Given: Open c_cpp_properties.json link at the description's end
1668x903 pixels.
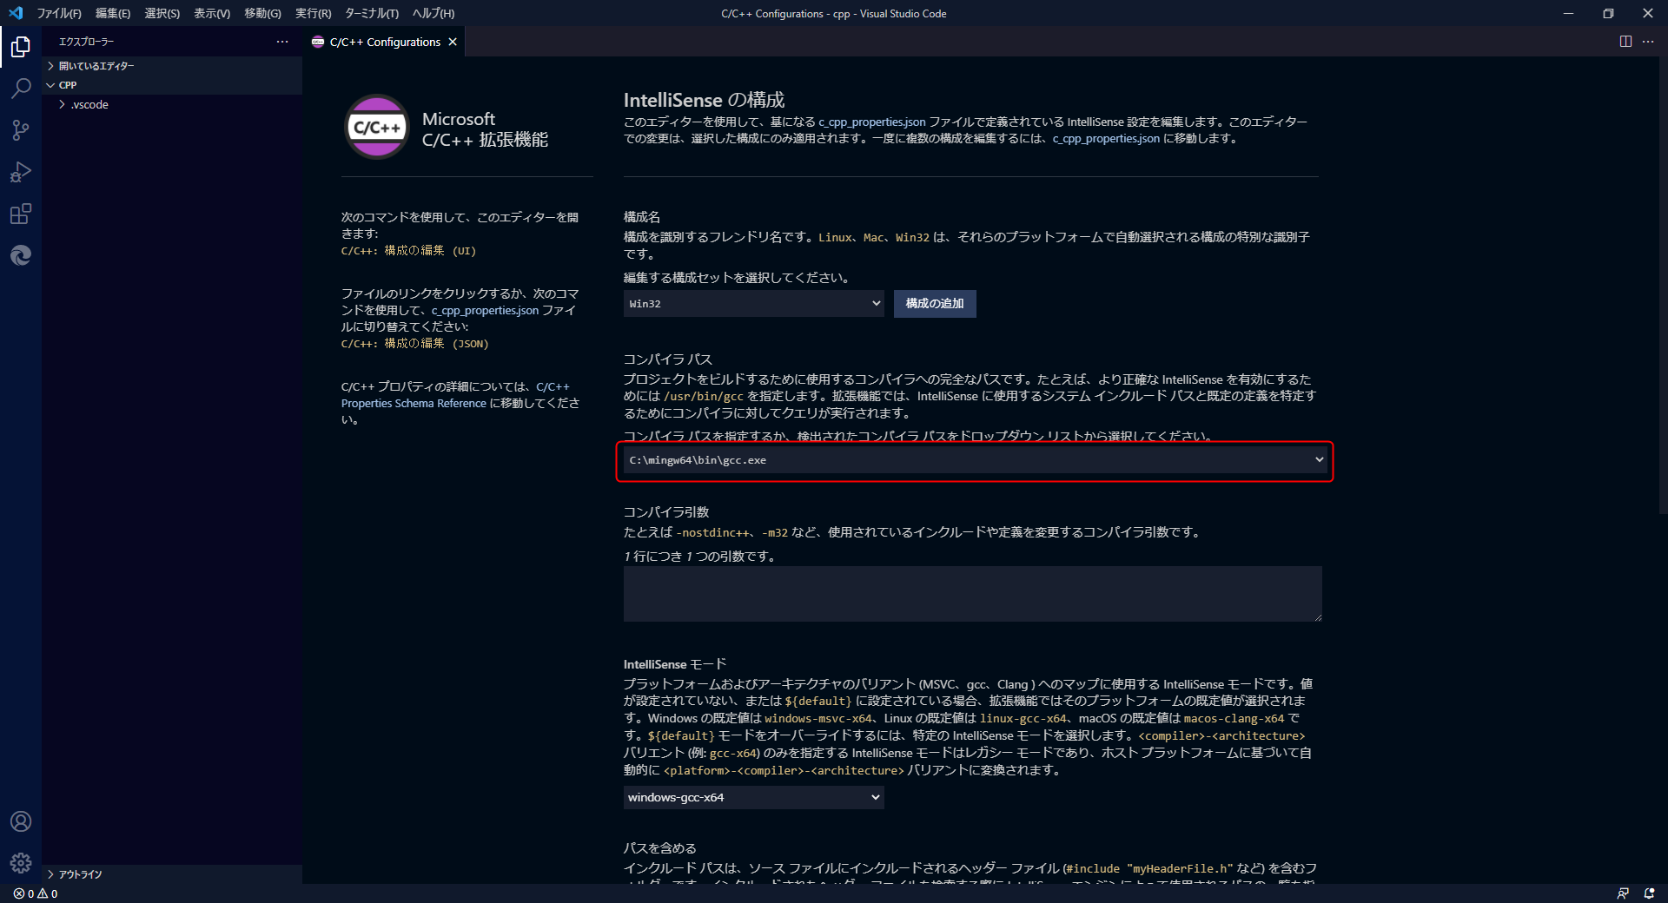Looking at the screenshot, I should (x=1106, y=139).
